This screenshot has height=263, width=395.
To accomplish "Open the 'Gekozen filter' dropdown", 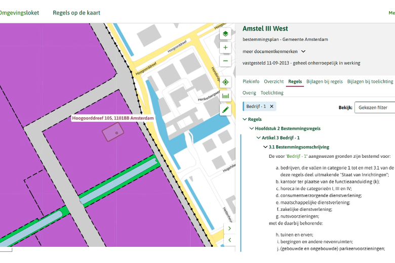I will point(375,107).
